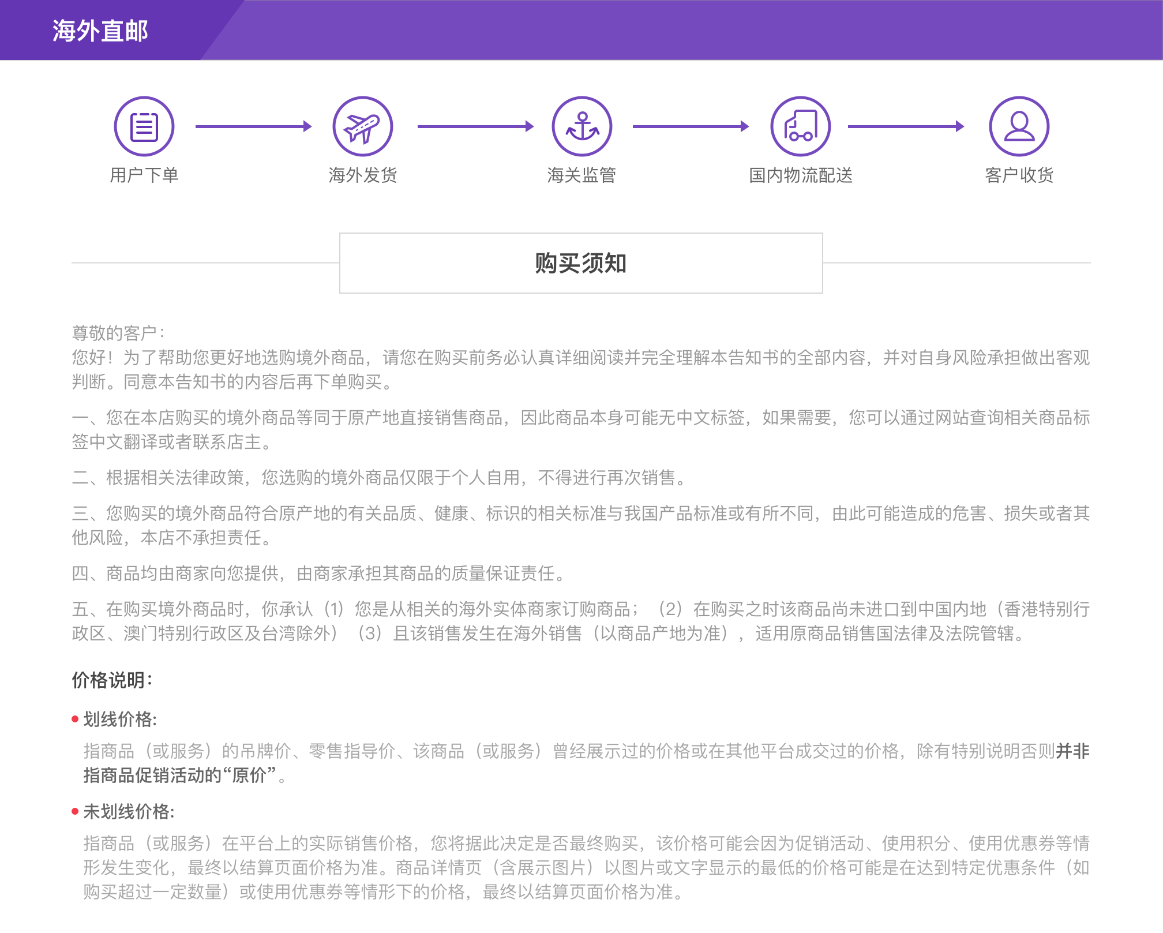Viewport: 1163px width, 933px height.
Task: Click the overseas shipping airplane icon
Action: (362, 126)
